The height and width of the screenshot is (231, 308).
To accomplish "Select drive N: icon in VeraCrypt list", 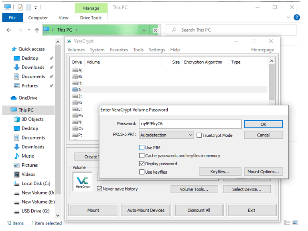I will (75, 122).
